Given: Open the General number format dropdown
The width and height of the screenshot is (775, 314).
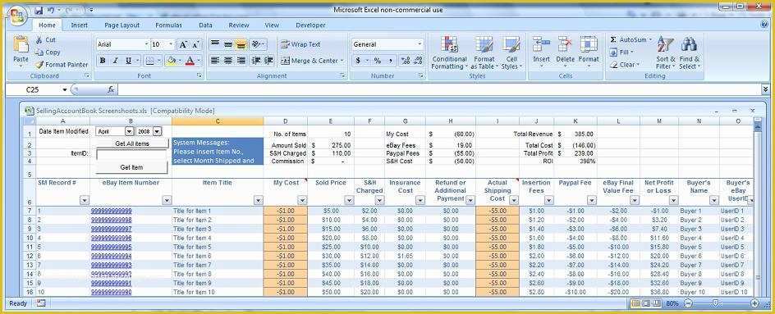Looking at the screenshot, I should (x=420, y=44).
